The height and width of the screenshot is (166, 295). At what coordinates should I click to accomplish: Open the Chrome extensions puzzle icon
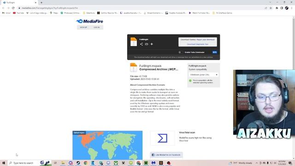point(277,8)
